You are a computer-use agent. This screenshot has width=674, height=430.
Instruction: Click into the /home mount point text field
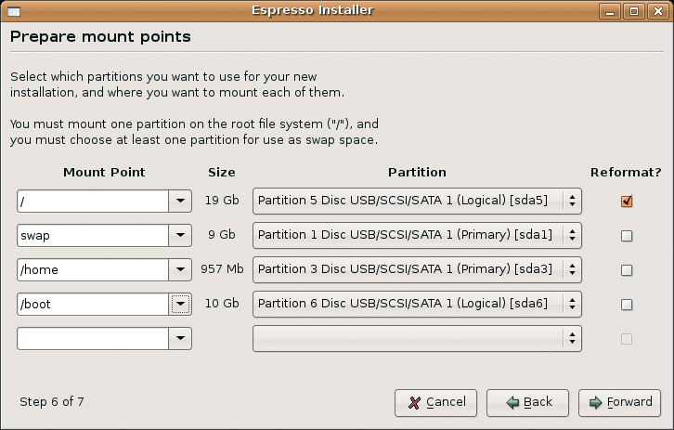[x=93, y=269]
